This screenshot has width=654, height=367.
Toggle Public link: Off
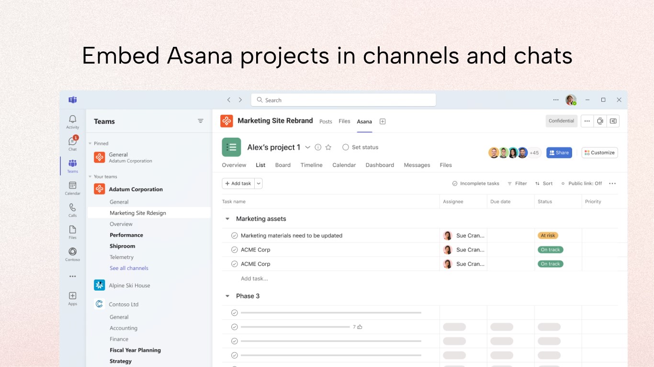point(582,183)
